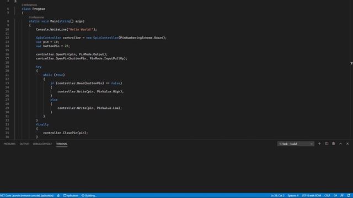Click the 'finally' keyword on line 33
353x198 pixels.
(42, 125)
